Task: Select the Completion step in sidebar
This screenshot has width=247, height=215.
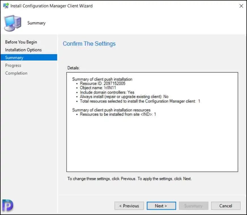Action: (x=16, y=73)
